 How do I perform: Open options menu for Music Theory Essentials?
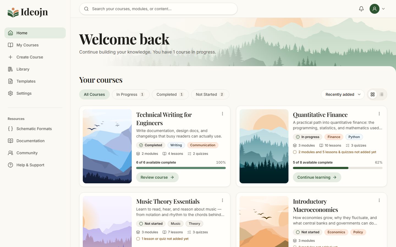pos(222,200)
